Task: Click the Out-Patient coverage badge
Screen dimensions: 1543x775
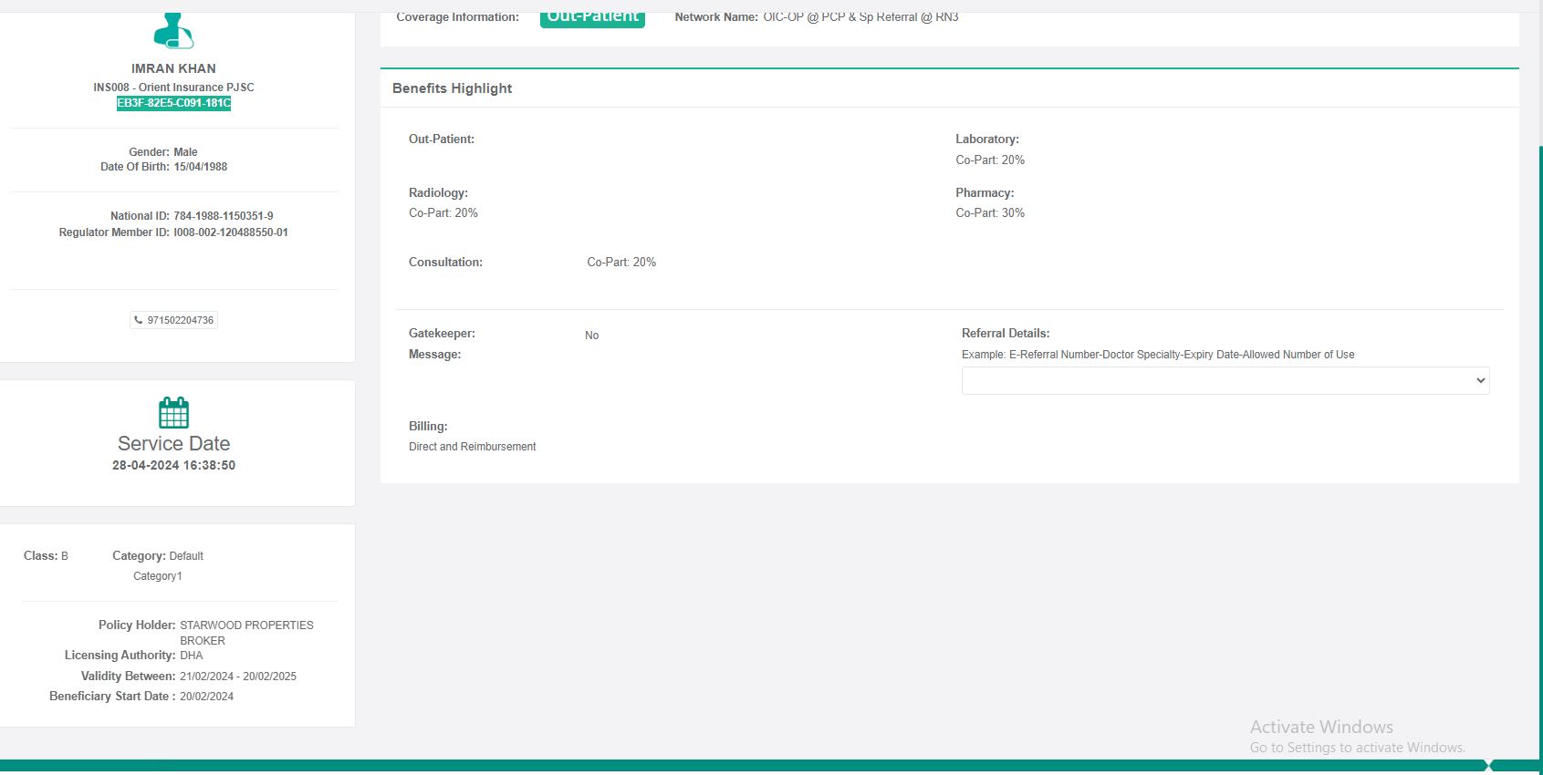Action: click(x=592, y=17)
